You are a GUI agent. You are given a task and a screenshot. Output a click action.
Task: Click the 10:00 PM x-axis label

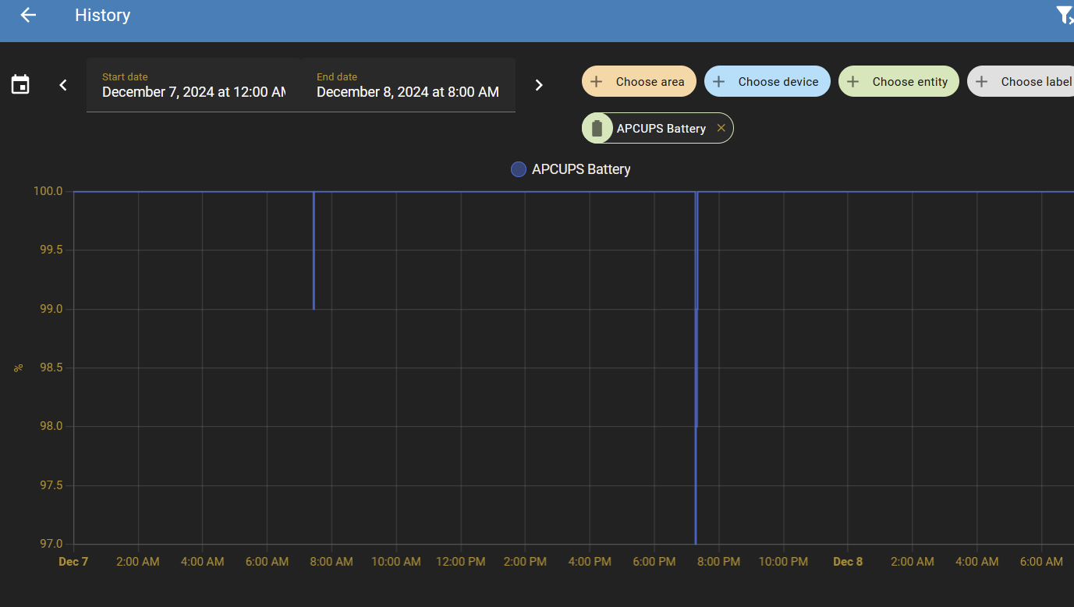(x=783, y=562)
